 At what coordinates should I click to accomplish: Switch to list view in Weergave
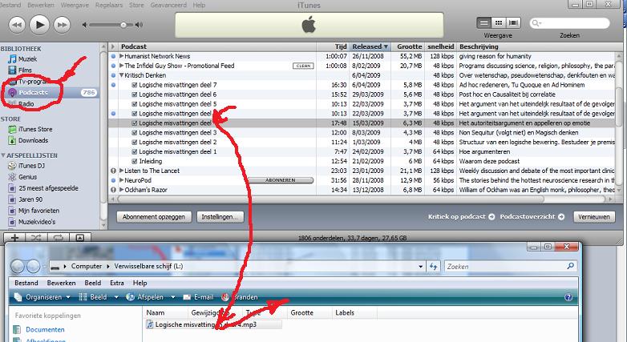click(x=483, y=22)
